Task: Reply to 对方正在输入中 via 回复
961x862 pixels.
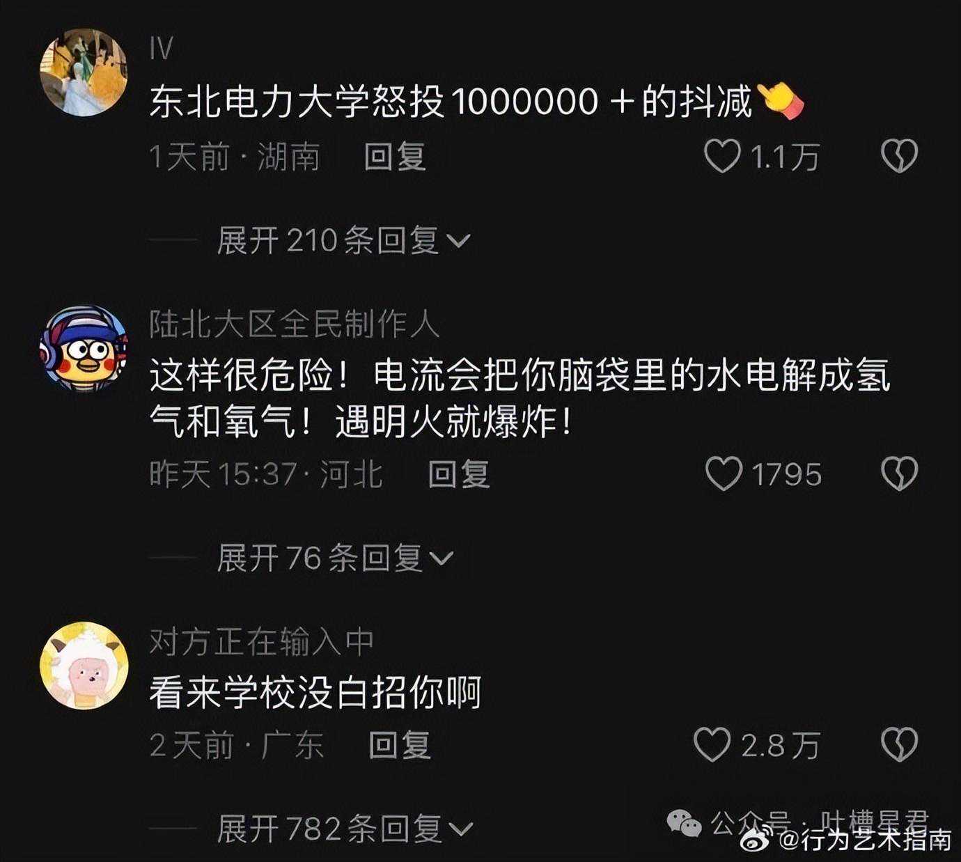Action: pos(400,744)
